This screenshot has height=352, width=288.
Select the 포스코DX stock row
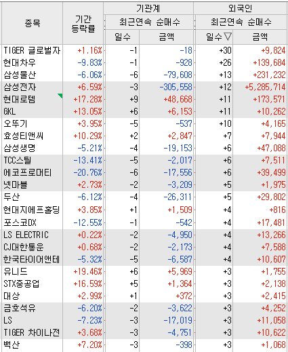(x=144, y=222)
